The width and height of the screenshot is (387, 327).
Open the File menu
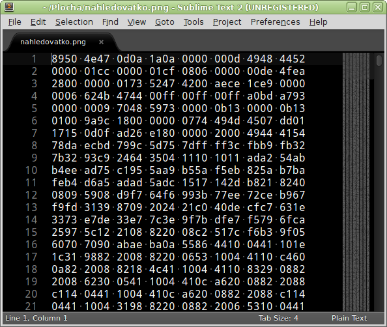15,22
